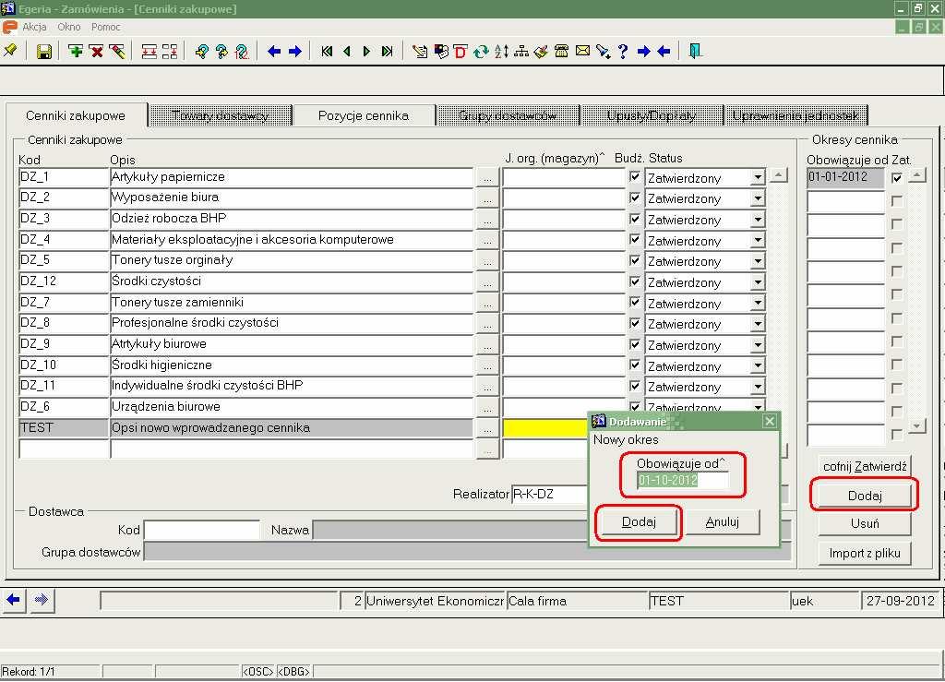Toggle Budż. checkbox for DZ_7 row

[635, 303]
